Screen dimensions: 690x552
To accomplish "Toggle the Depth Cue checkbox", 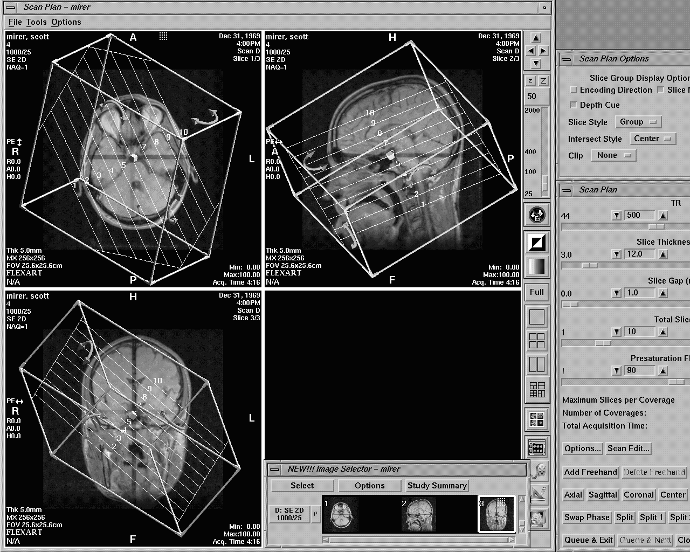I will click(x=574, y=105).
